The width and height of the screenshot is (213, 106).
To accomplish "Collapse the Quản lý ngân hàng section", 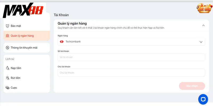I will click(203, 25).
